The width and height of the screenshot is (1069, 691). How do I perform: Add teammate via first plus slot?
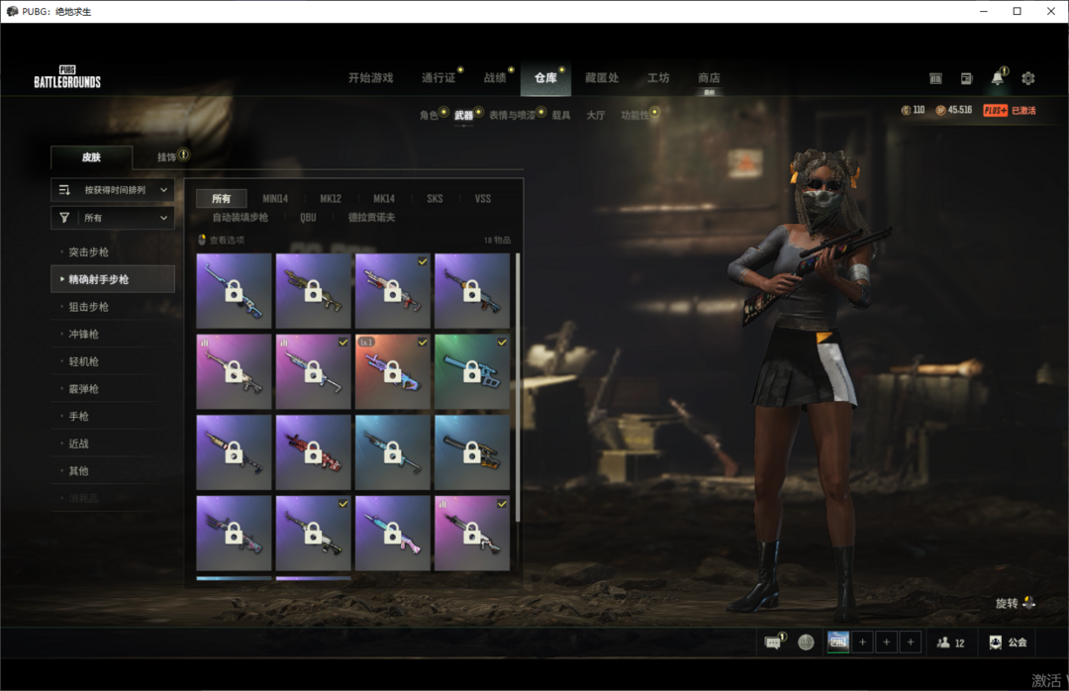[862, 642]
